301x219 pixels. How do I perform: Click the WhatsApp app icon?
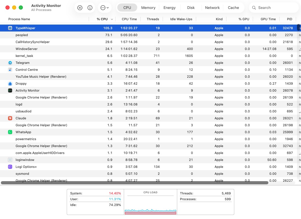coord(10,132)
